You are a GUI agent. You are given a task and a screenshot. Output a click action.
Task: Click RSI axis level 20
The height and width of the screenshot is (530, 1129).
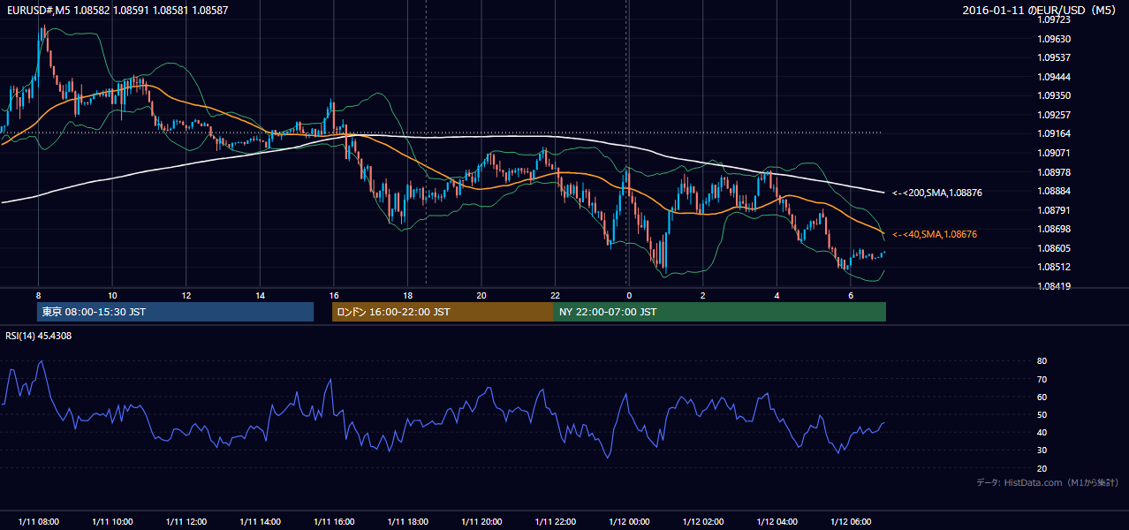click(x=1042, y=468)
